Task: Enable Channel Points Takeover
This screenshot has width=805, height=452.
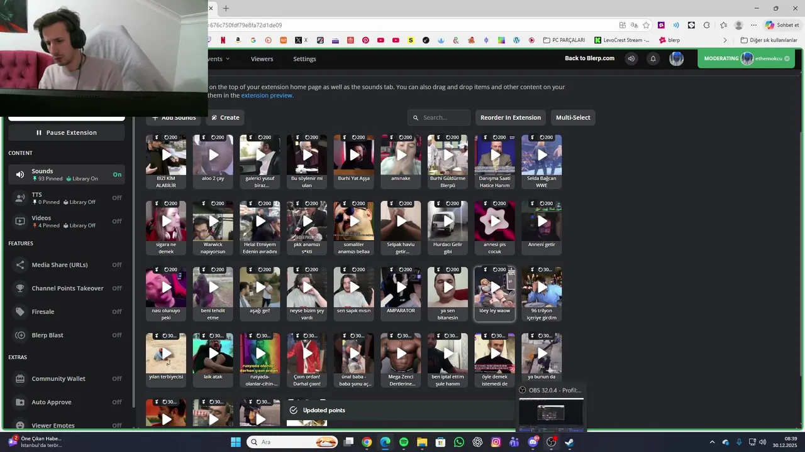Action: [x=117, y=288]
